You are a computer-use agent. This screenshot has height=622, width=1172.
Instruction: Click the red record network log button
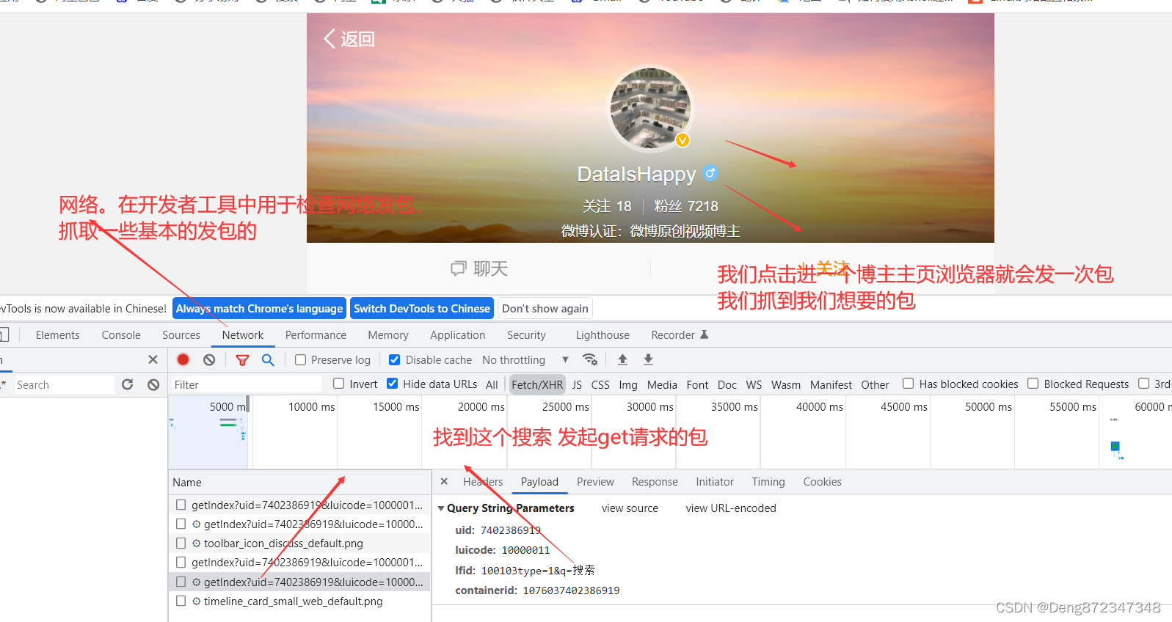183,359
